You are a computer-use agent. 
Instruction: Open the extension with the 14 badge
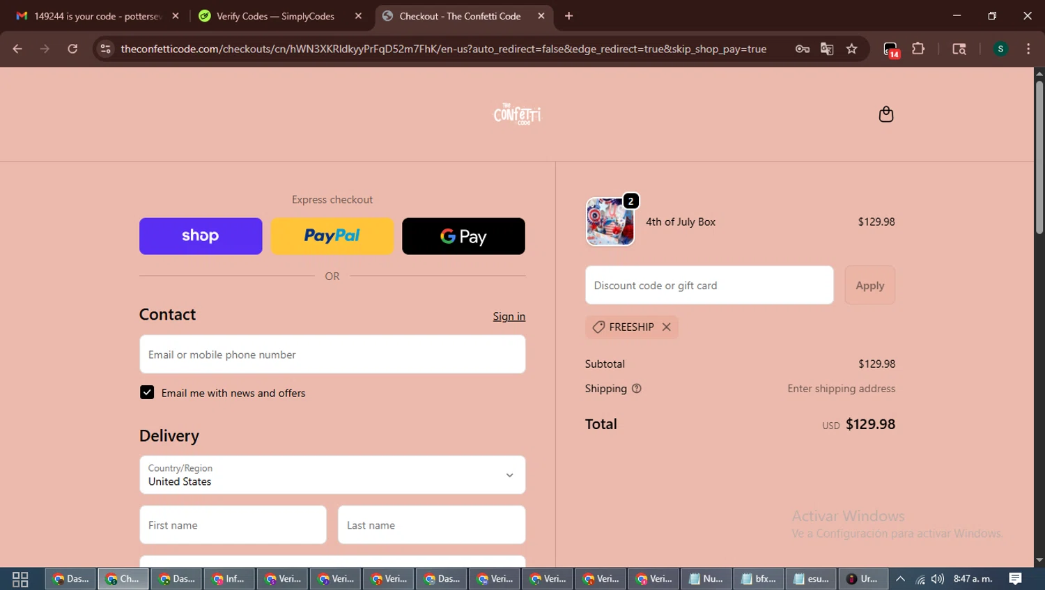[891, 49]
